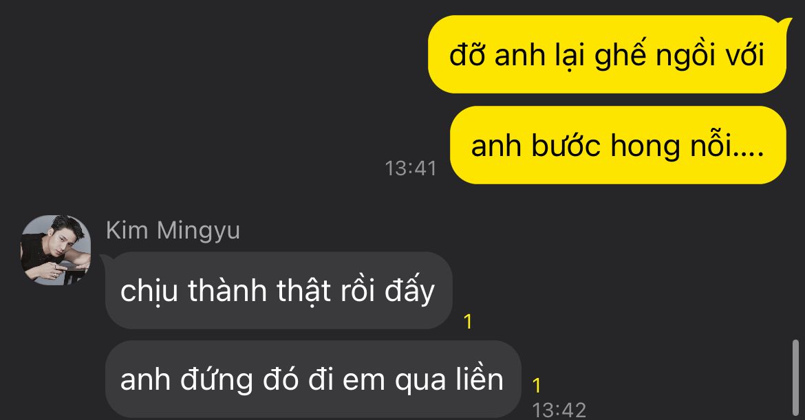Image resolution: width=805 pixels, height=420 pixels.
Task: Select the yellow bubble 'anh bước hong nổi....'
Action: point(618,145)
